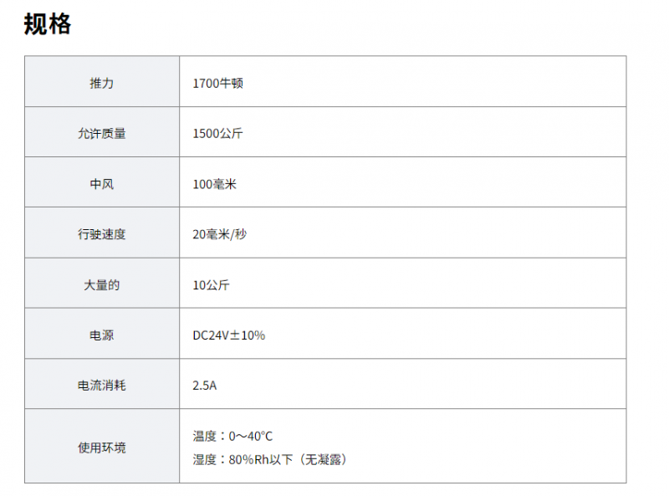The width and height of the screenshot is (669, 496).
Task: Click the DC24V voltage text
Action: (209, 335)
